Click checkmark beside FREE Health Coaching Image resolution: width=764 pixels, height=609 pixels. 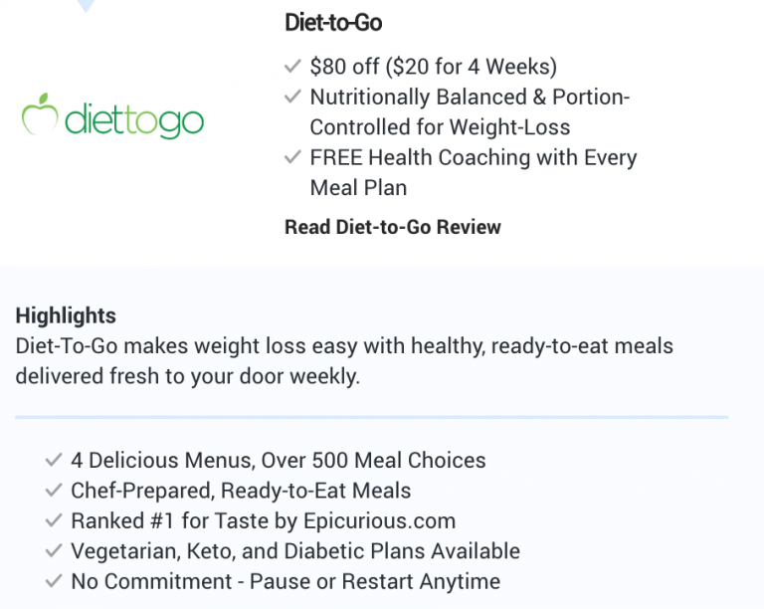click(292, 157)
